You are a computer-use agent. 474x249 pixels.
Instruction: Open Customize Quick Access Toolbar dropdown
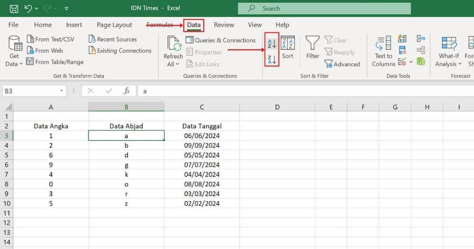click(66, 9)
